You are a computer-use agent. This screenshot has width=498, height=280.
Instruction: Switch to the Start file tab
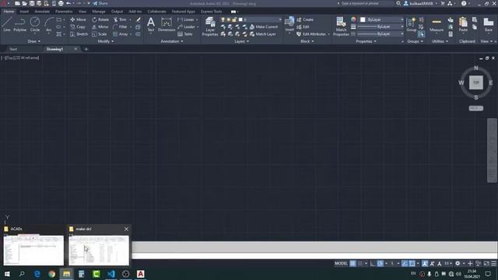(x=13, y=49)
